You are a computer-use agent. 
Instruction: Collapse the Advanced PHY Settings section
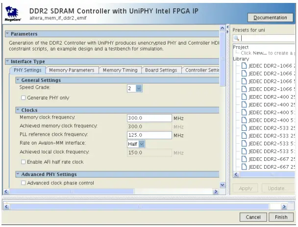point(18,174)
